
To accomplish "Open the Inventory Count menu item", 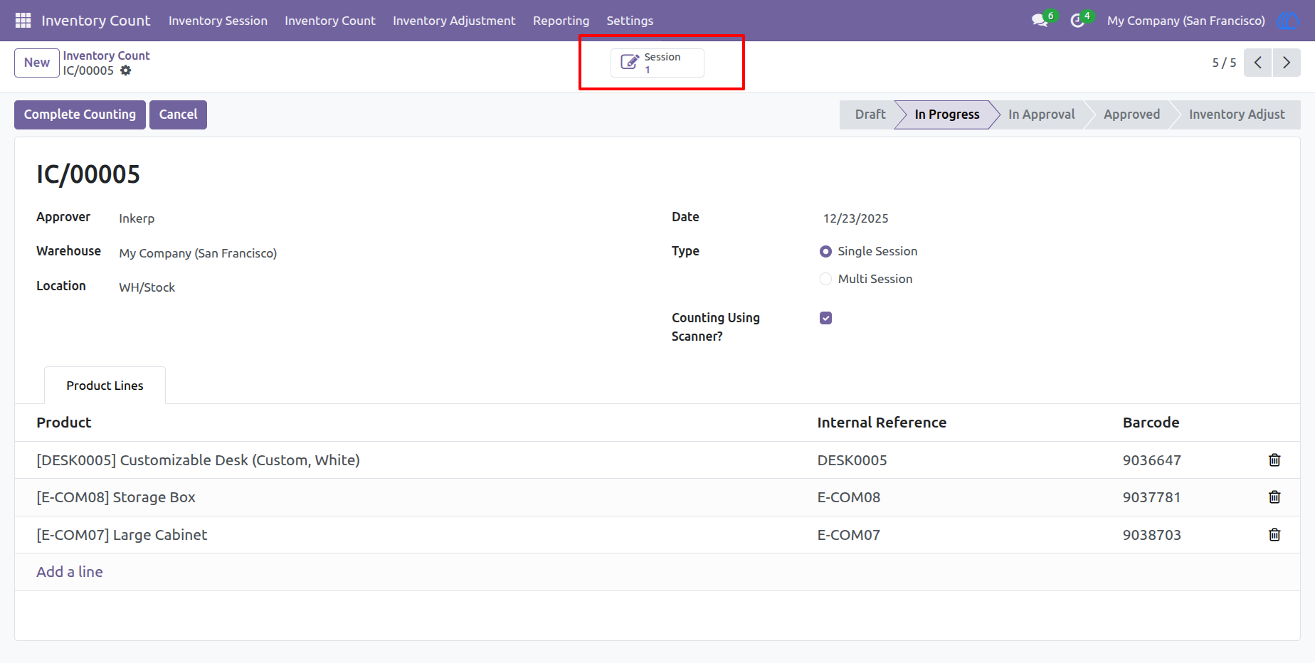I will tap(330, 21).
